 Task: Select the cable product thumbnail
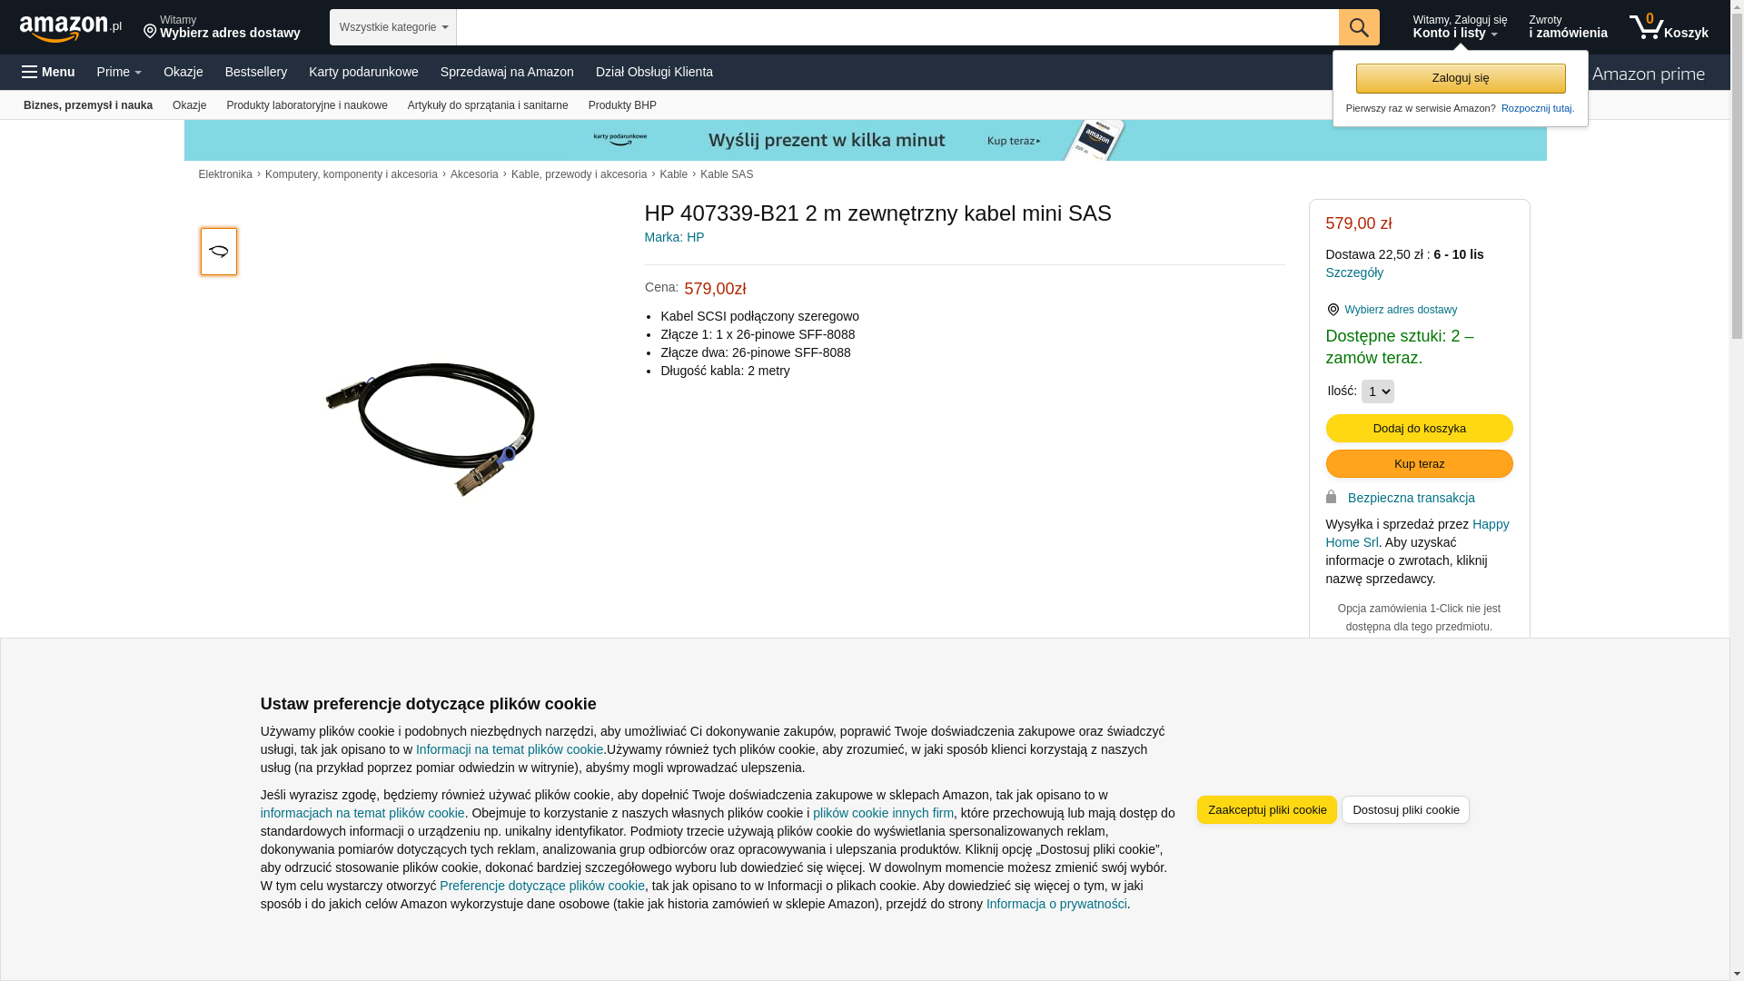point(219,252)
